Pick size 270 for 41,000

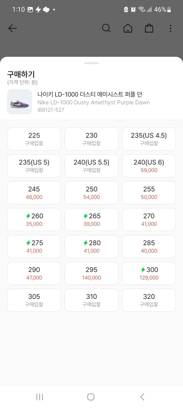click(x=149, y=220)
